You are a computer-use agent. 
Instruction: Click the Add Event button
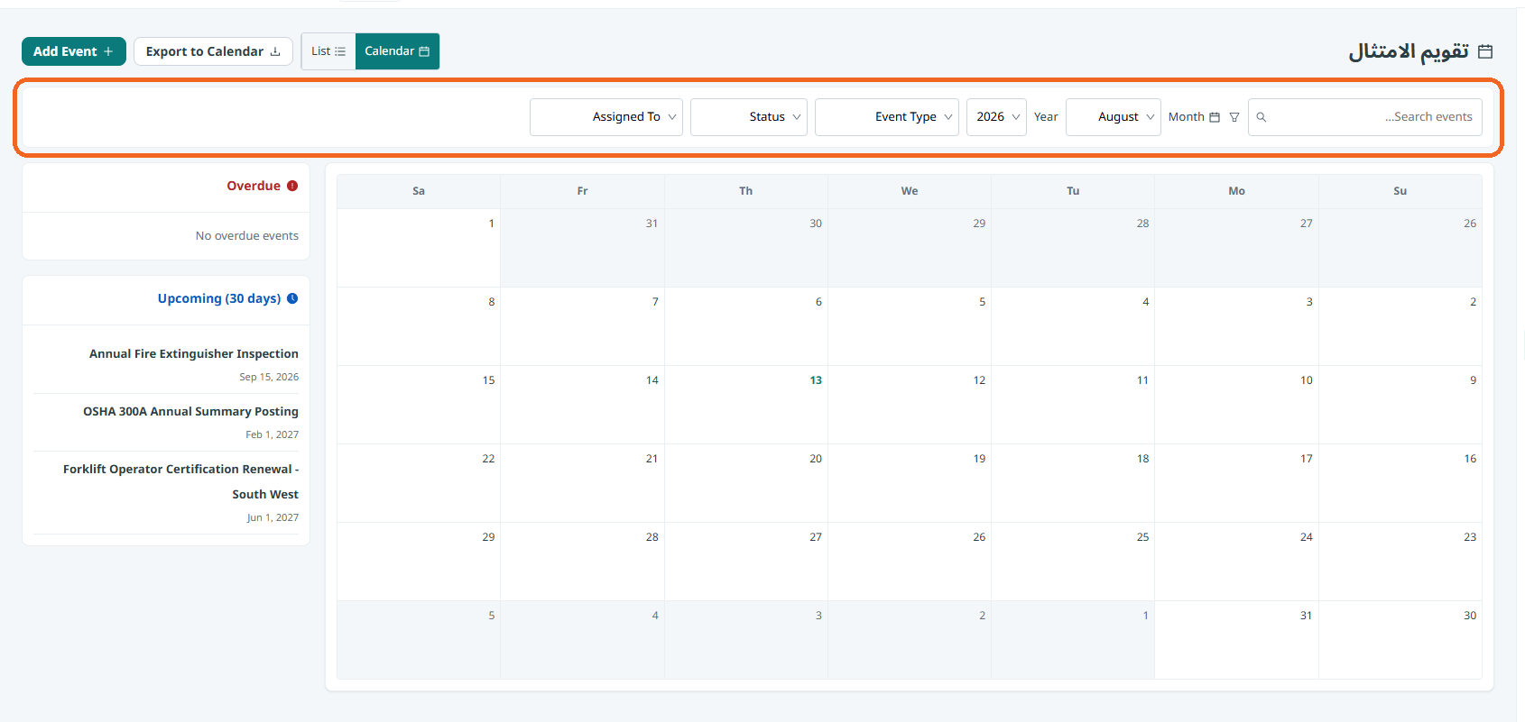[x=73, y=51]
